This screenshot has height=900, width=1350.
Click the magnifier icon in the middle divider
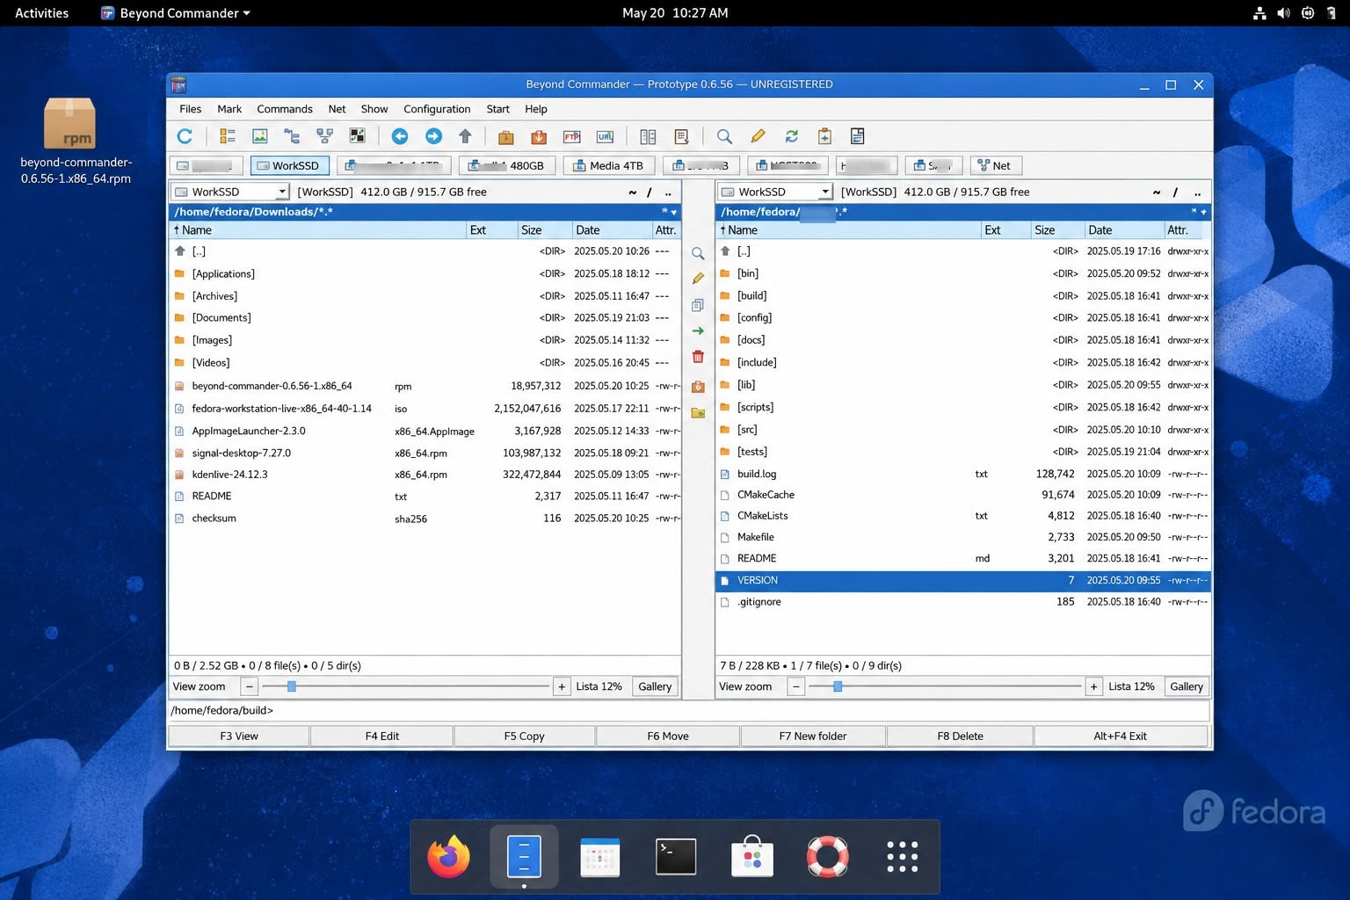pos(698,253)
